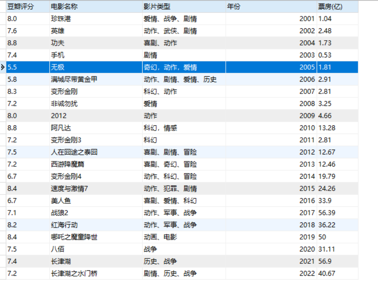This screenshot has height=281, width=378.
Task: Select genre cell 历史、战争
Action: pos(184,261)
